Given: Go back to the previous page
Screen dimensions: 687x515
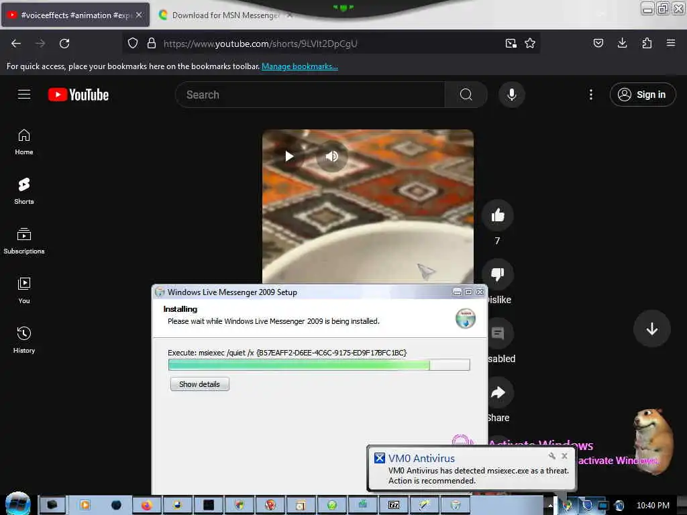Looking at the screenshot, I should coord(16,44).
